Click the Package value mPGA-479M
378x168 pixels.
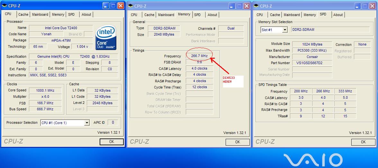point(61,40)
